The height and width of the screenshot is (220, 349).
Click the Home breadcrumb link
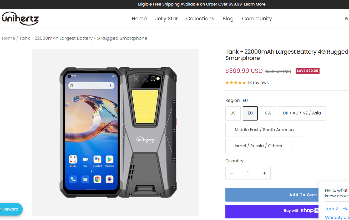(x=8, y=38)
